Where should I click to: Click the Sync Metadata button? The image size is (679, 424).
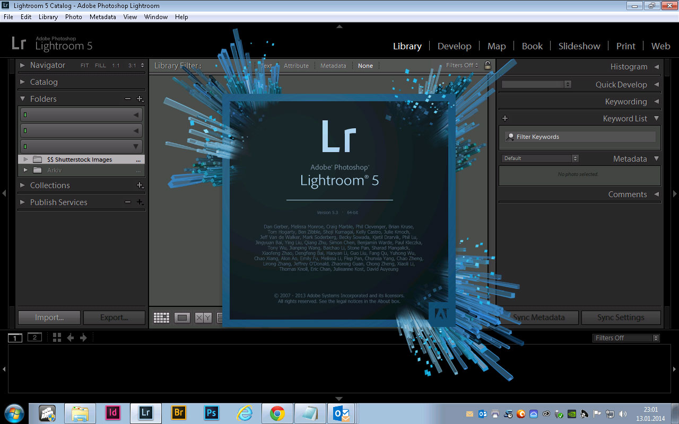538,317
